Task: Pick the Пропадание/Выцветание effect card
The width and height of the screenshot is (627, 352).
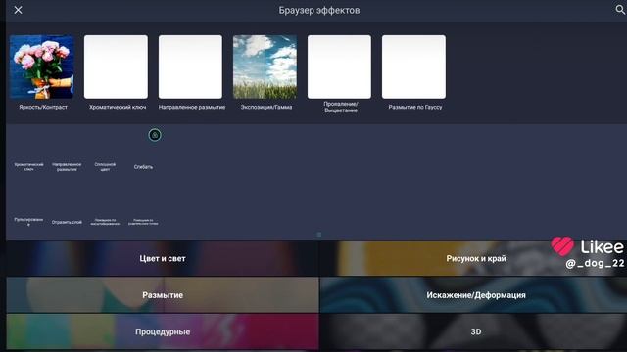Action: click(x=339, y=66)
